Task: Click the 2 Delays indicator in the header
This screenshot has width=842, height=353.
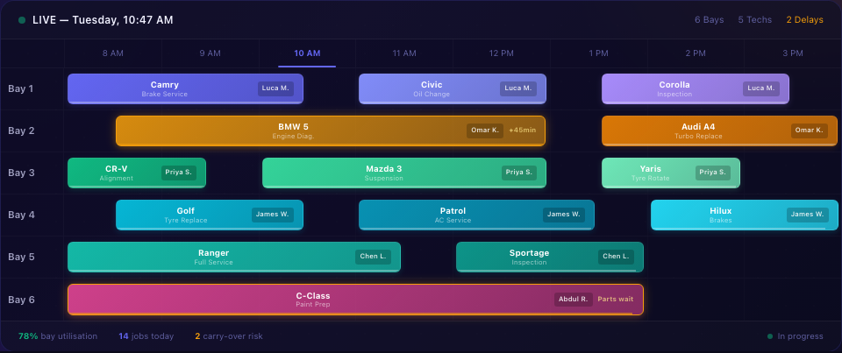Action: coord(805,20)
